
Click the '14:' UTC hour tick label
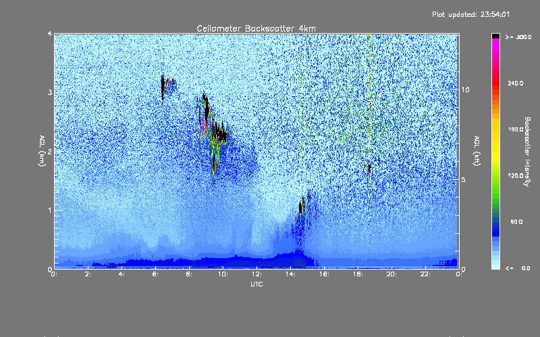click(x=291, y=274)
